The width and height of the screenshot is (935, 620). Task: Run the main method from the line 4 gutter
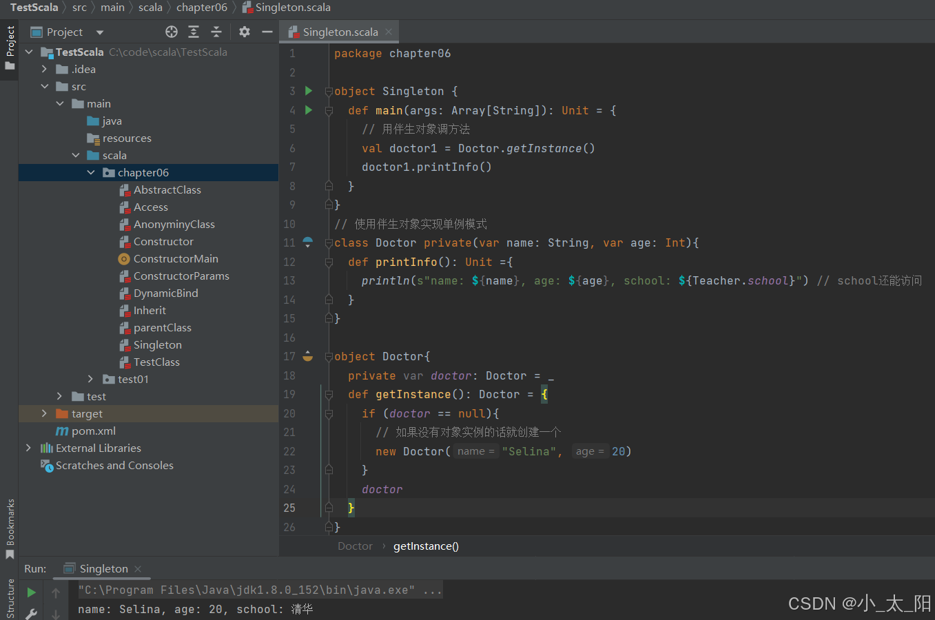click(x=309, y=110)
